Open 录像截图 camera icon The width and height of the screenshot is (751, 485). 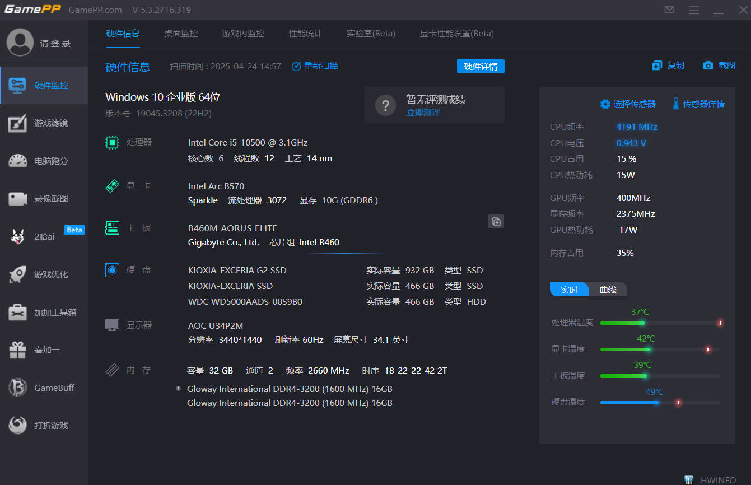[x=17, y=199]
